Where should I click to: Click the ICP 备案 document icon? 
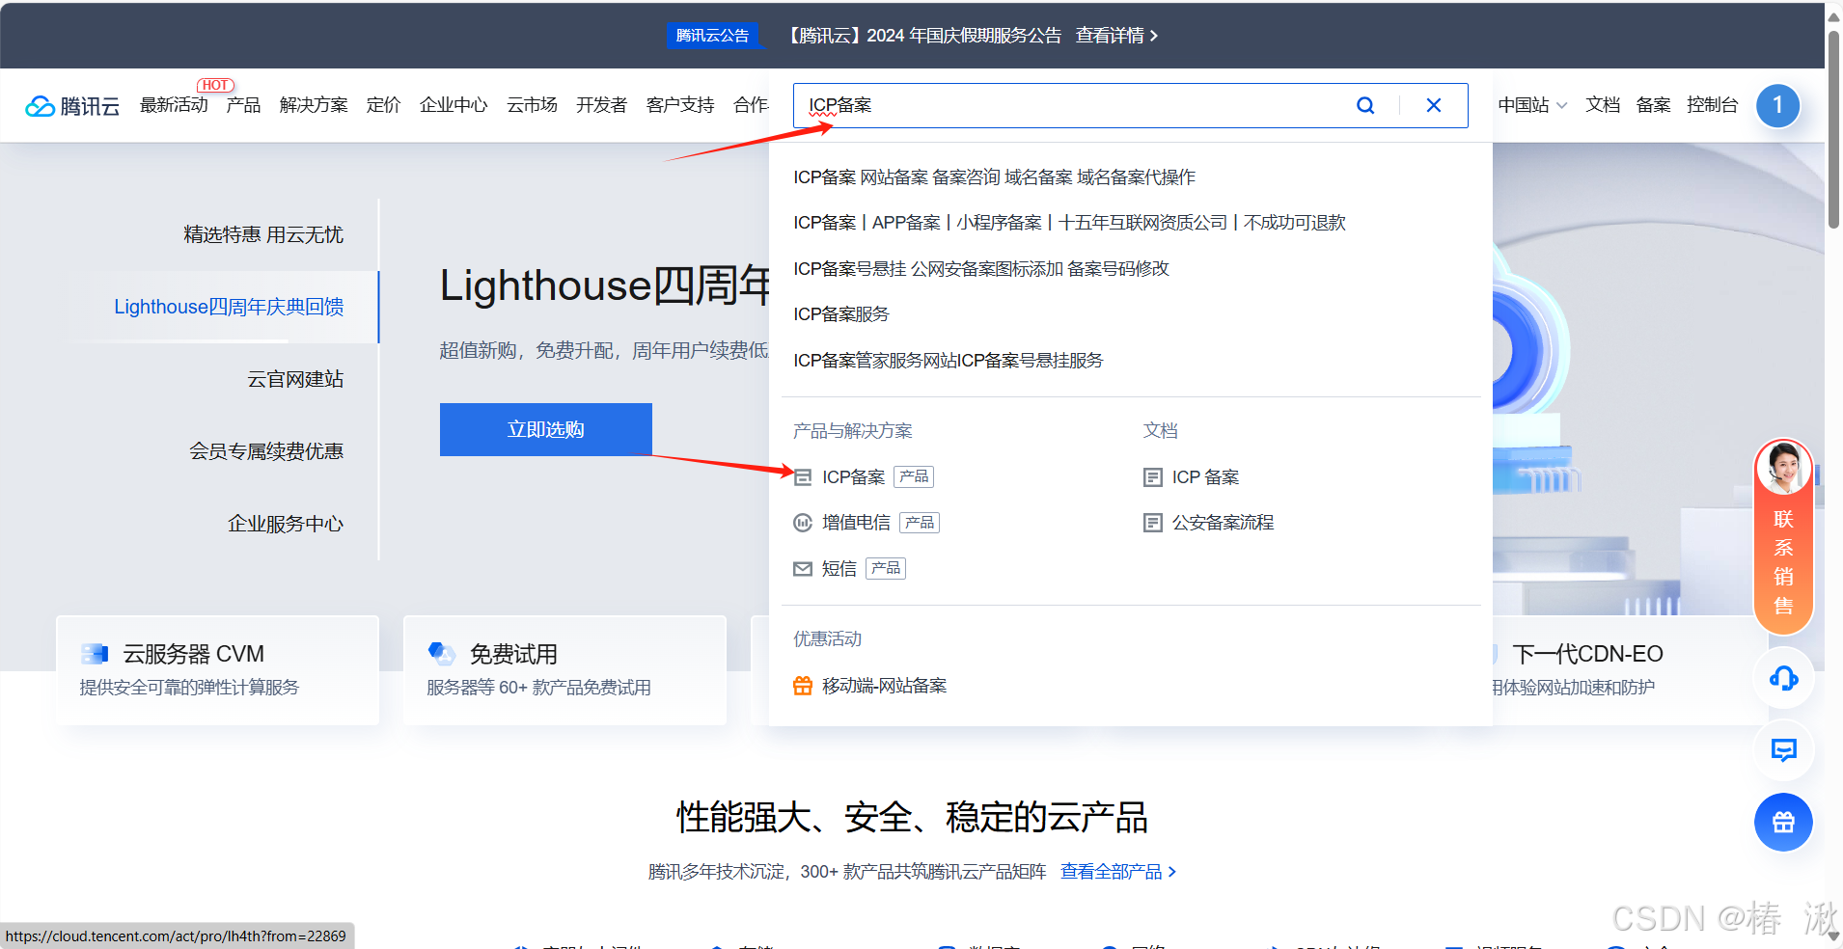pyautogui.click(x=1152, y=477)
